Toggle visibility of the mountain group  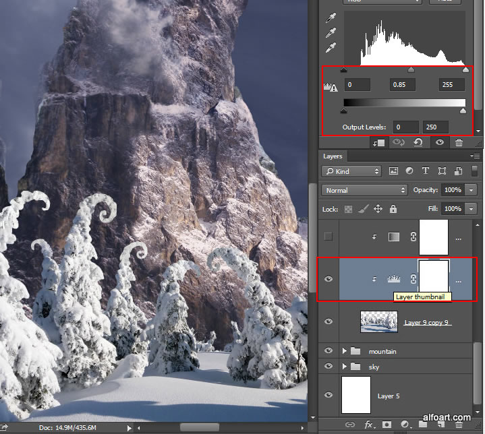pos(329,351)
